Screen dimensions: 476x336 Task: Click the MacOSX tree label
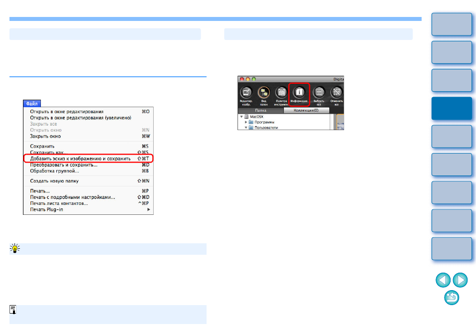(256, 117)
